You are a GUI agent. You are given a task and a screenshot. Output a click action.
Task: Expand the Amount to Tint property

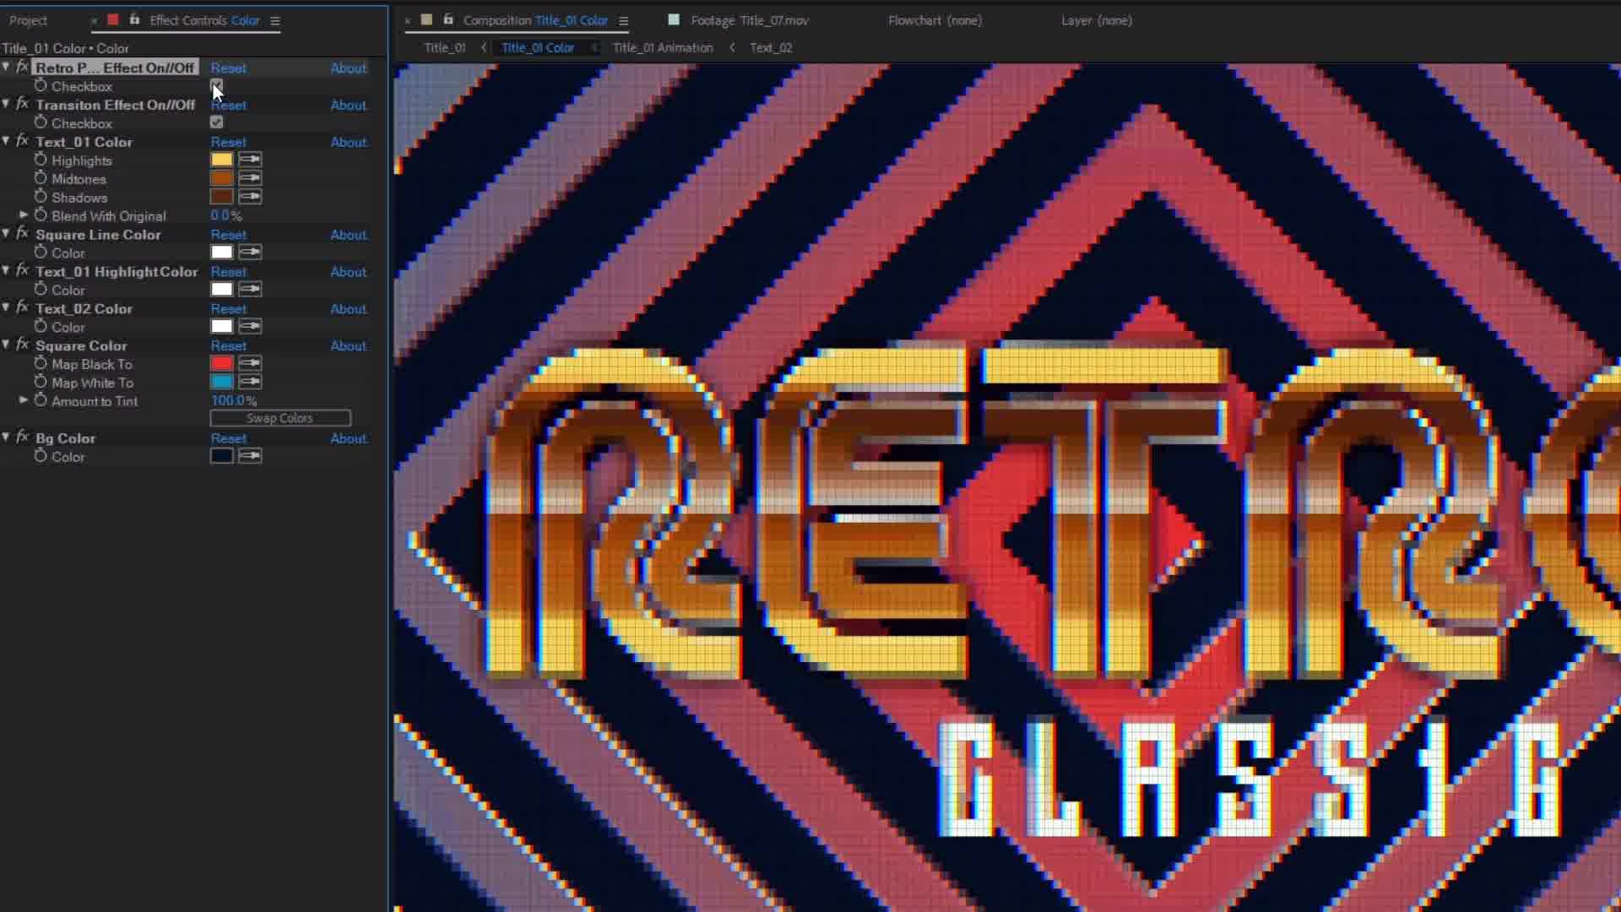tap(24, 400)
